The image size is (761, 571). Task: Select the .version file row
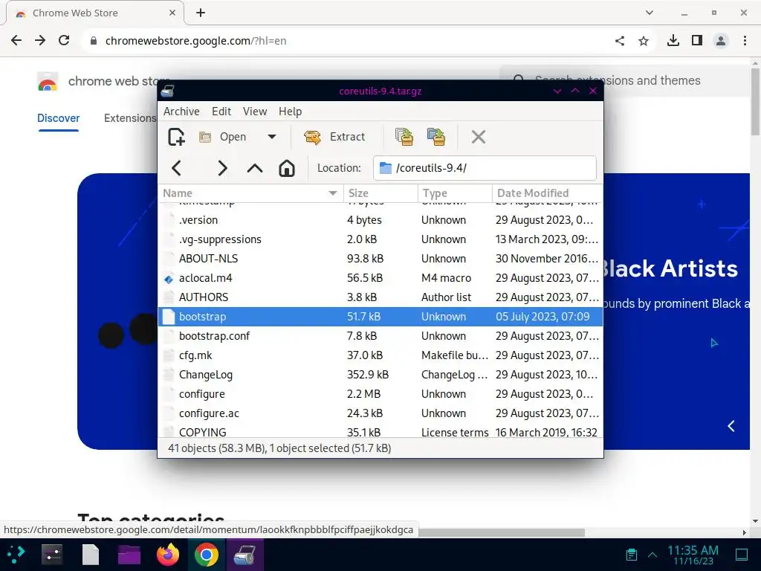(380, 220)
